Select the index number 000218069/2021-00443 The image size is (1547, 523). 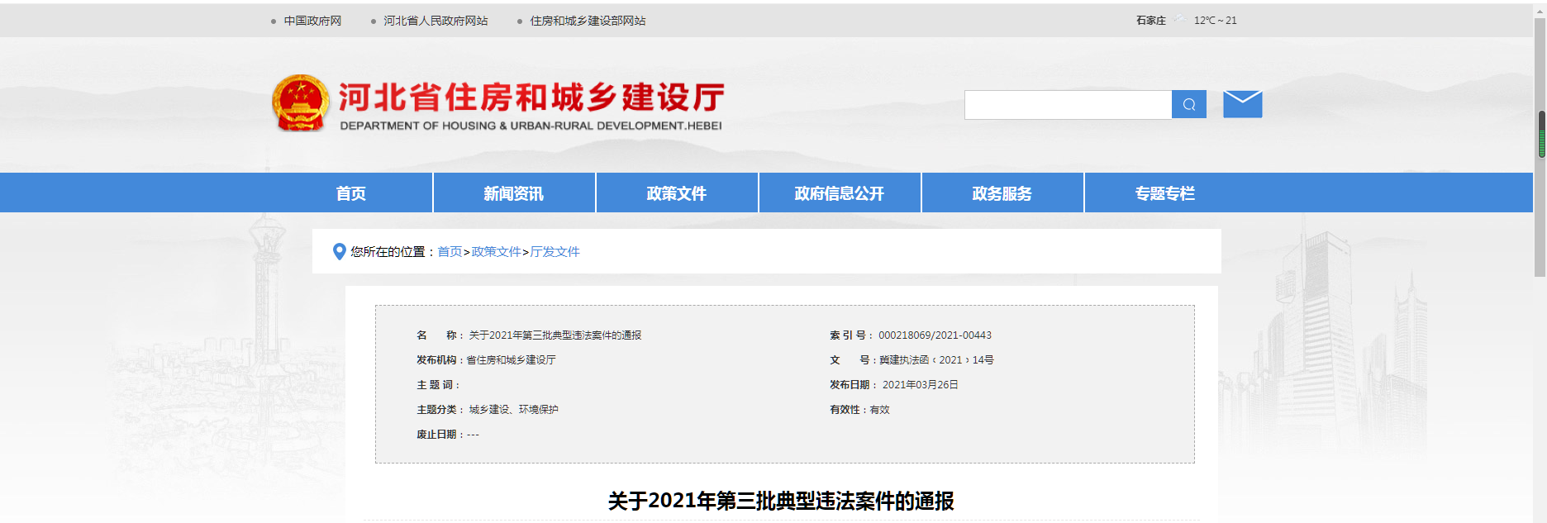tap(935, 335)
